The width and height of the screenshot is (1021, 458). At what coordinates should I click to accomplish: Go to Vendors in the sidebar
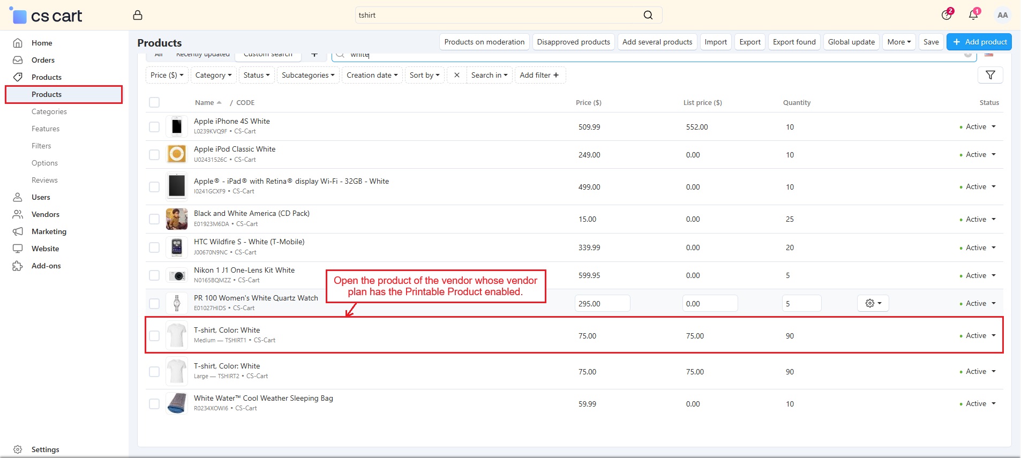46,214
